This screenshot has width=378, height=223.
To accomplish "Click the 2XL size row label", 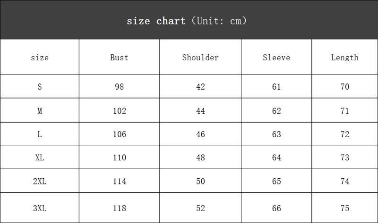I will [40, 181].
